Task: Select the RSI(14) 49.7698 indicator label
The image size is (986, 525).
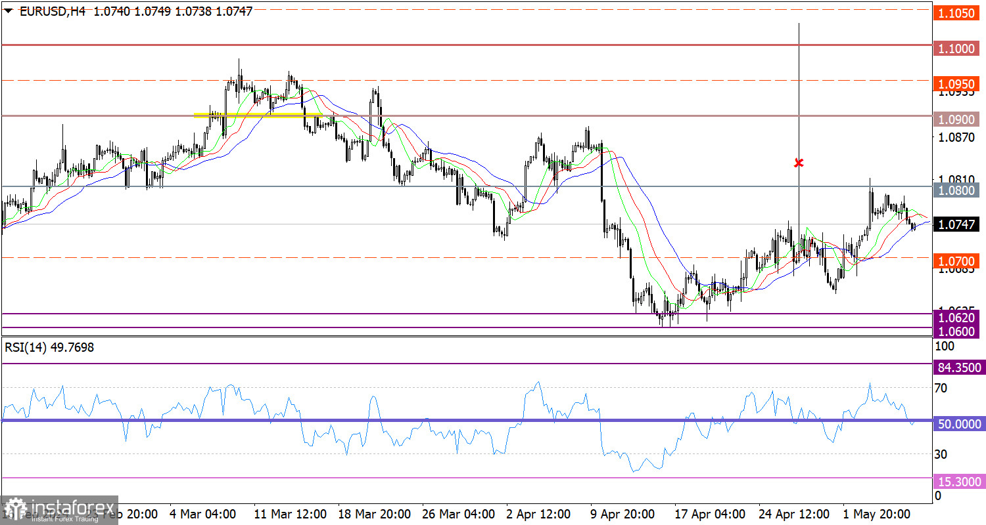Action: point(49,348)
